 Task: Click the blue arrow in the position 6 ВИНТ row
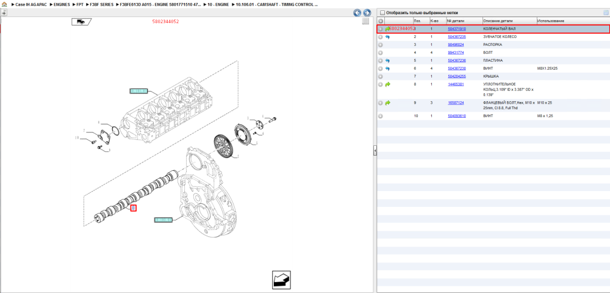pyautogui.click(x=387, y=68)
